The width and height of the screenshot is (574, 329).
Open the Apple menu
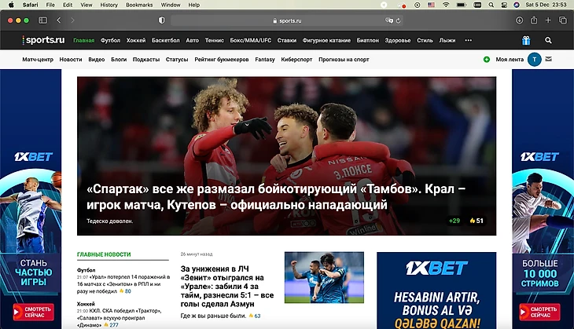point(11,5)
